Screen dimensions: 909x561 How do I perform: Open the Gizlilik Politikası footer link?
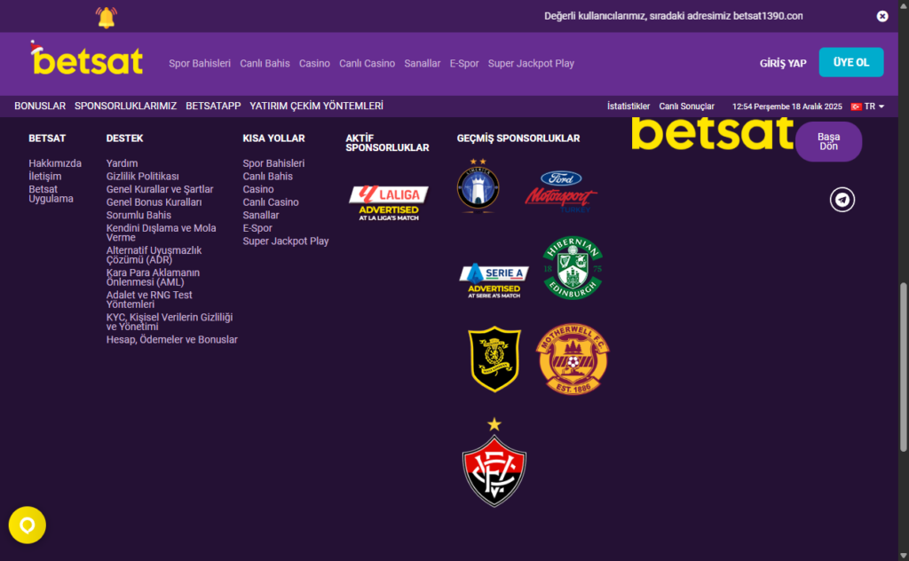143,176
